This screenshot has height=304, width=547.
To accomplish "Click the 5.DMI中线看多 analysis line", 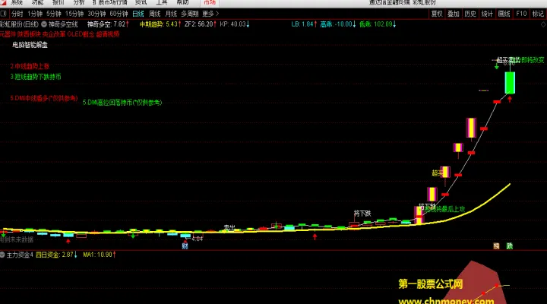I will point(44,98).
